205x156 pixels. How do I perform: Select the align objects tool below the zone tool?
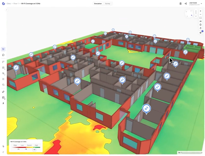click(3, 74)
